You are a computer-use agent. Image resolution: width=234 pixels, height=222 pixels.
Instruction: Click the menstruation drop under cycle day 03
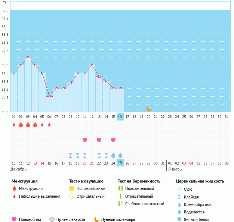tap(28, 125)
